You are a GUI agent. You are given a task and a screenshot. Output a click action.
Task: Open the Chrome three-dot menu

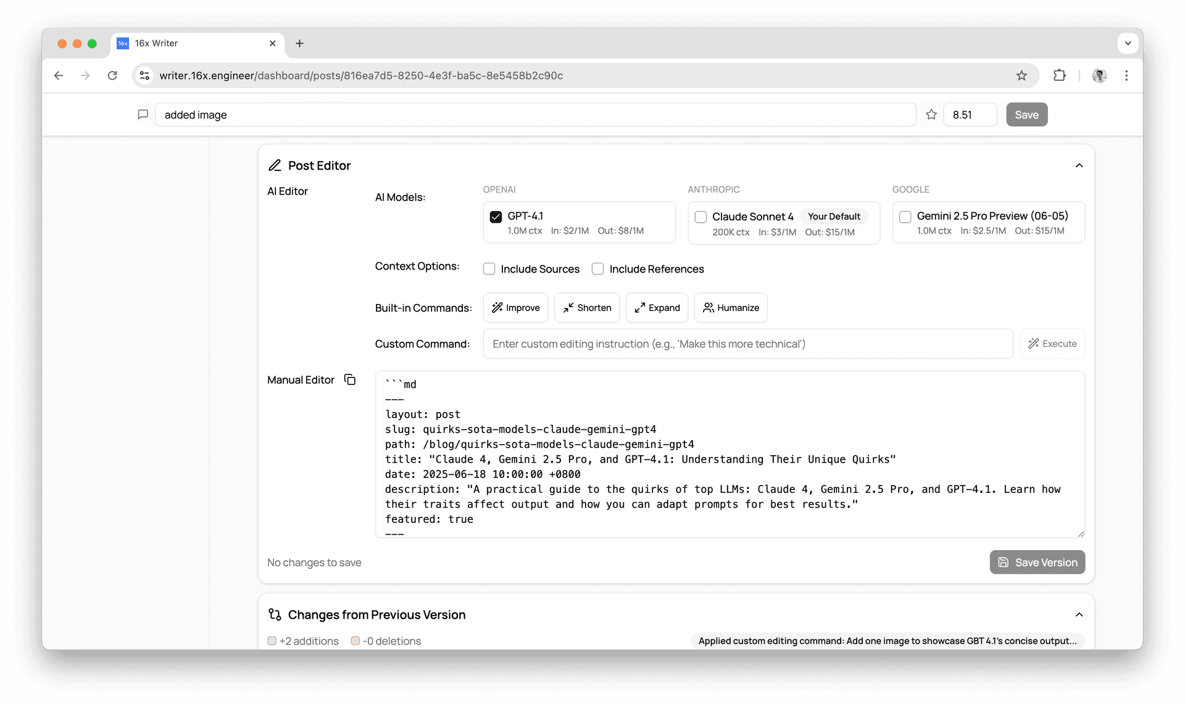(x=1126, y=75)
